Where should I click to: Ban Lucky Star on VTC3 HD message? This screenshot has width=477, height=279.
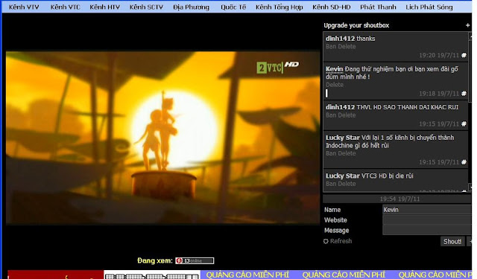[x=331, y=184]
